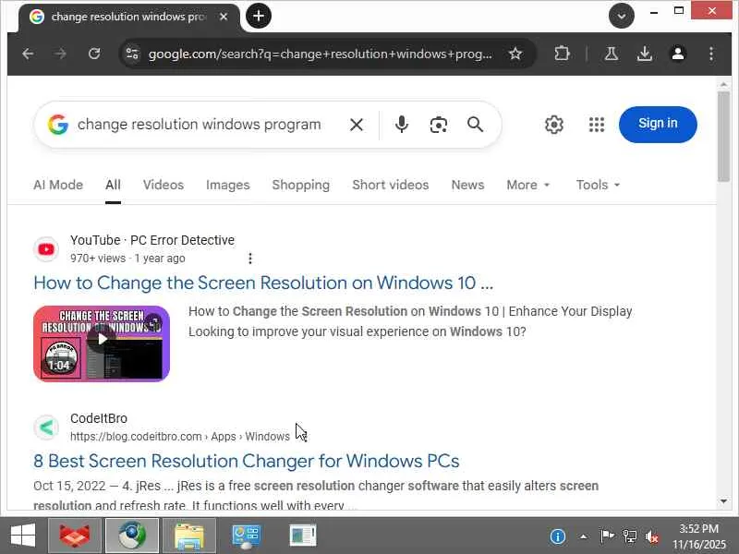Screen dimensions: 739x554
Task: Open 'How to Change the Screen Resolution' link
Action: pyautogui.click(x=263, y=283)
